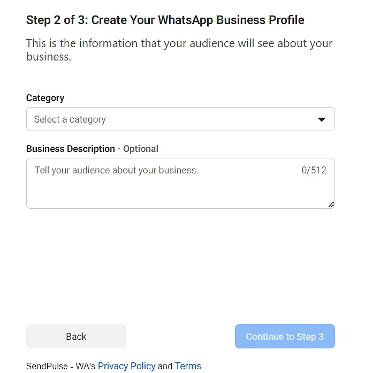Click the 0/512 character counter
Viewport: 365px width, 373px height.
(x=314, y=170)
